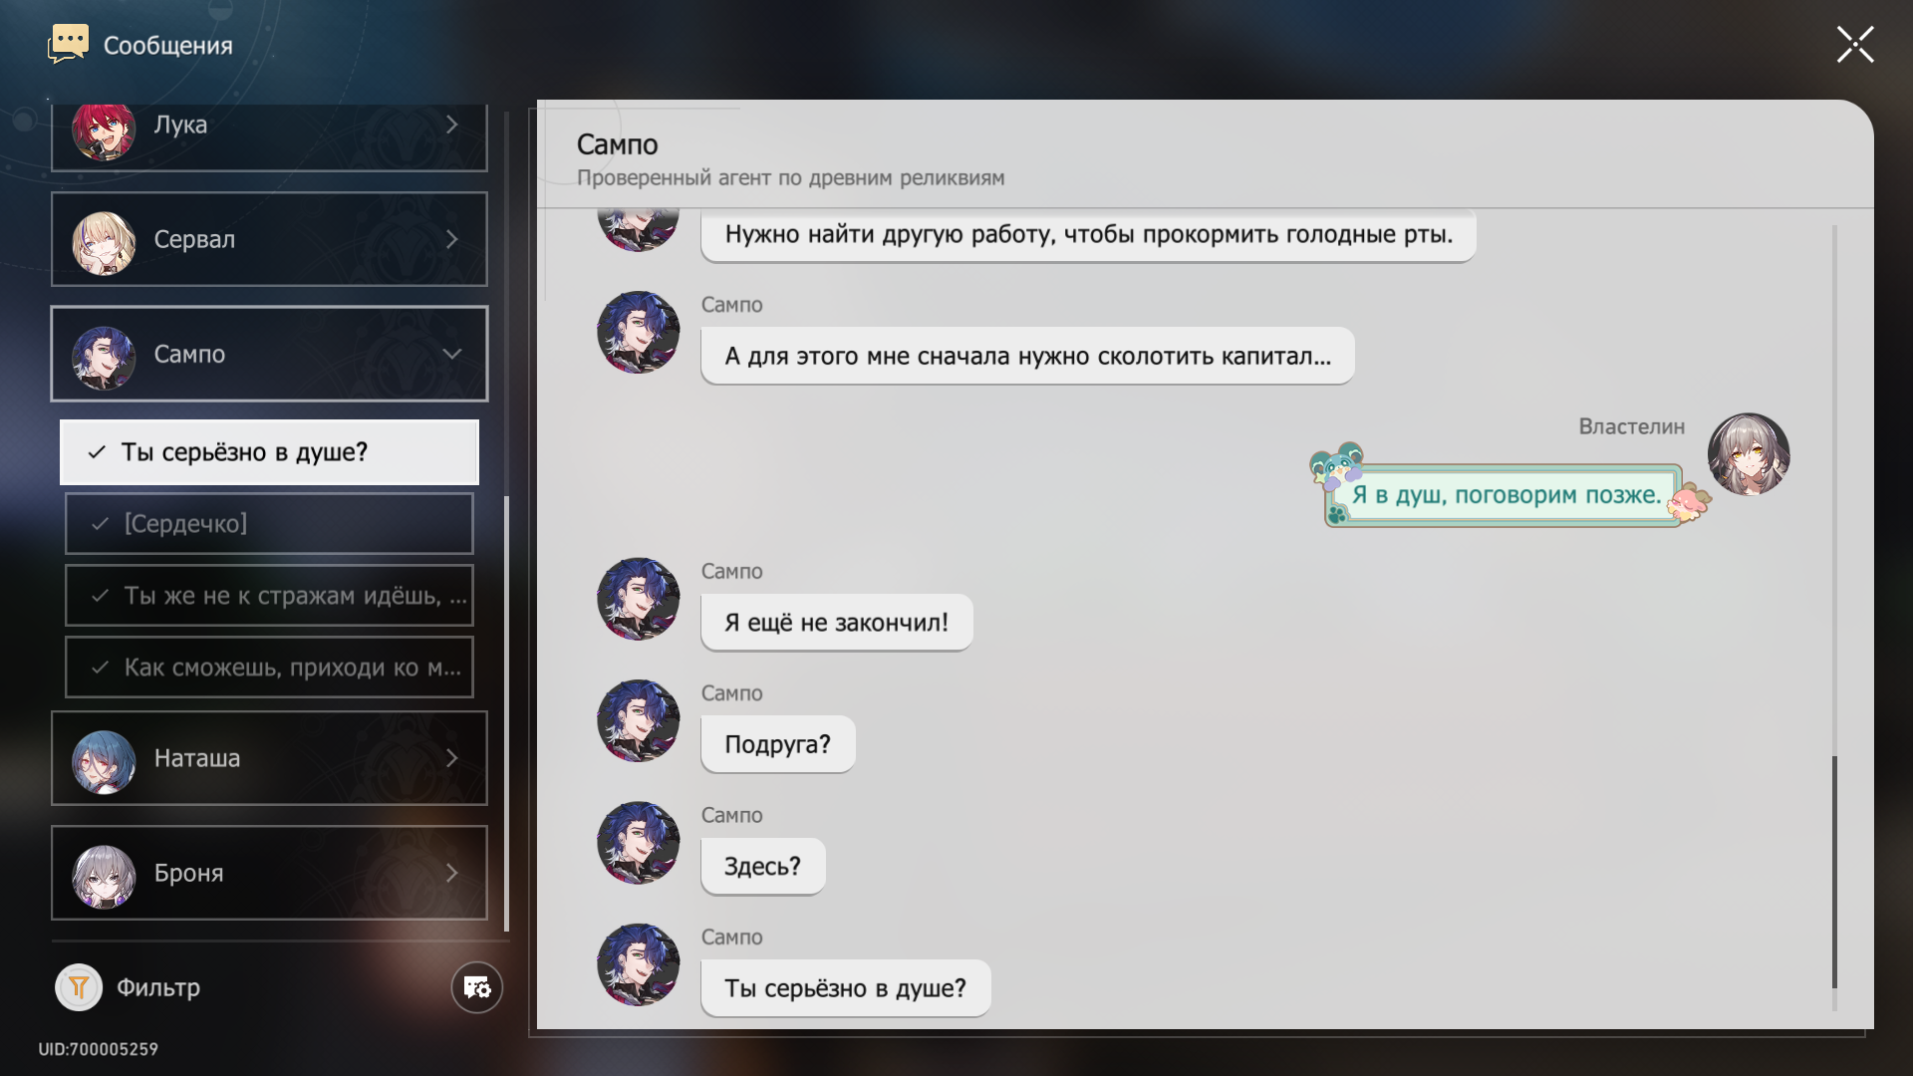Open the Filter funnel icon

click(x=79, y=987)
